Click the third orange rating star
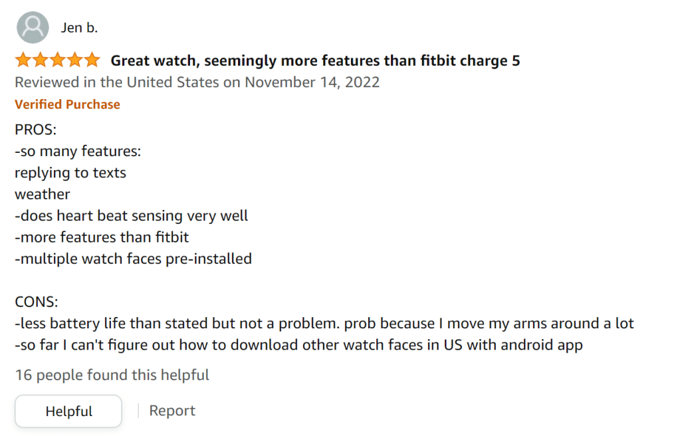Screen dimensions: 680x436 [58, 61]
